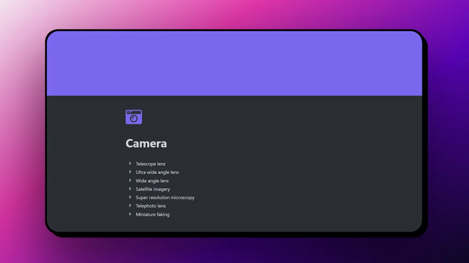Click the Ultra wide angle lens label

click(x=157, y=172)
